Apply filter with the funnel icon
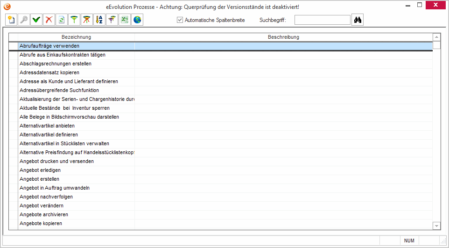This screenshot has width=449, height=248. [74, 20]
